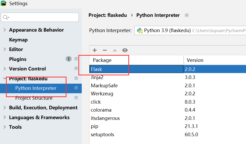Select the Jinja2 package row
Viewport: 246px width, 144px height.
click(x=97, y=77)
